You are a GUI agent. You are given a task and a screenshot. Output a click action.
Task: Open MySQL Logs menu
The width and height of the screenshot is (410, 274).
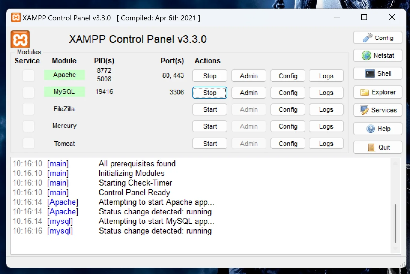[326, 93]
